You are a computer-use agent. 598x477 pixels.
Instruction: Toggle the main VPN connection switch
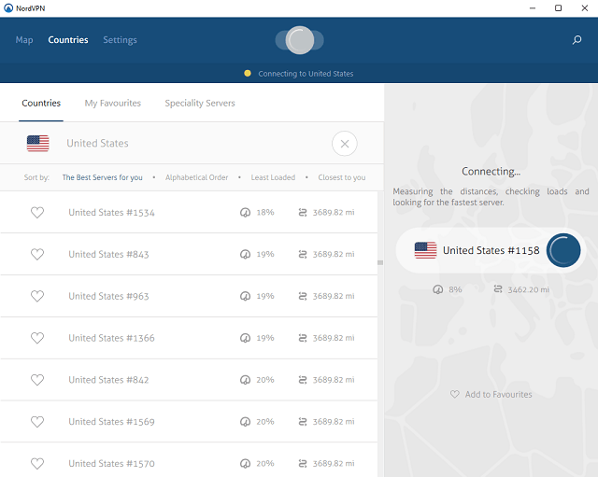[300, 40]
